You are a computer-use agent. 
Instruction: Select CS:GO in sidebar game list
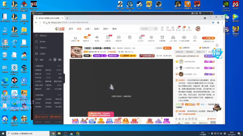click(x=48, y=78)
